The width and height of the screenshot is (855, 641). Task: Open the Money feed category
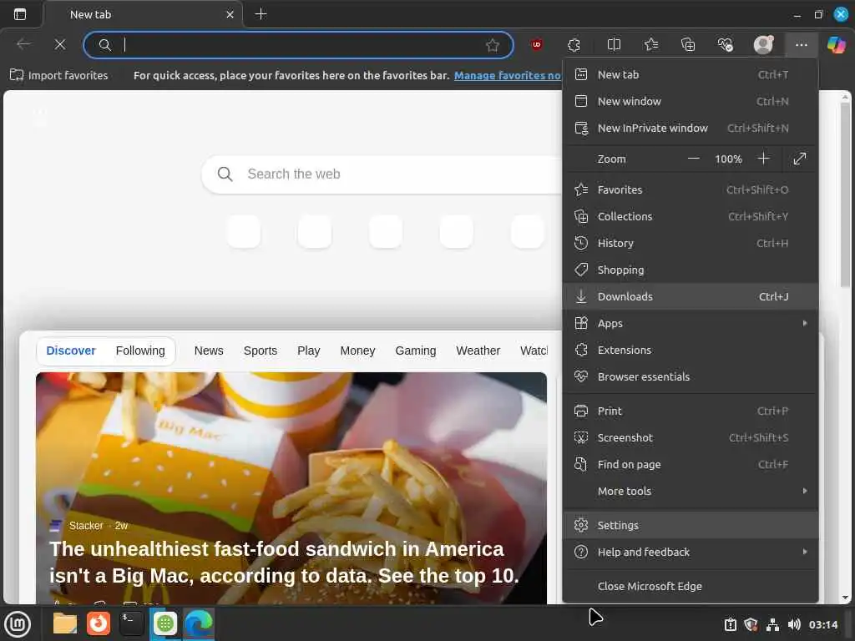pyautogui.click(x=357, y=351)
